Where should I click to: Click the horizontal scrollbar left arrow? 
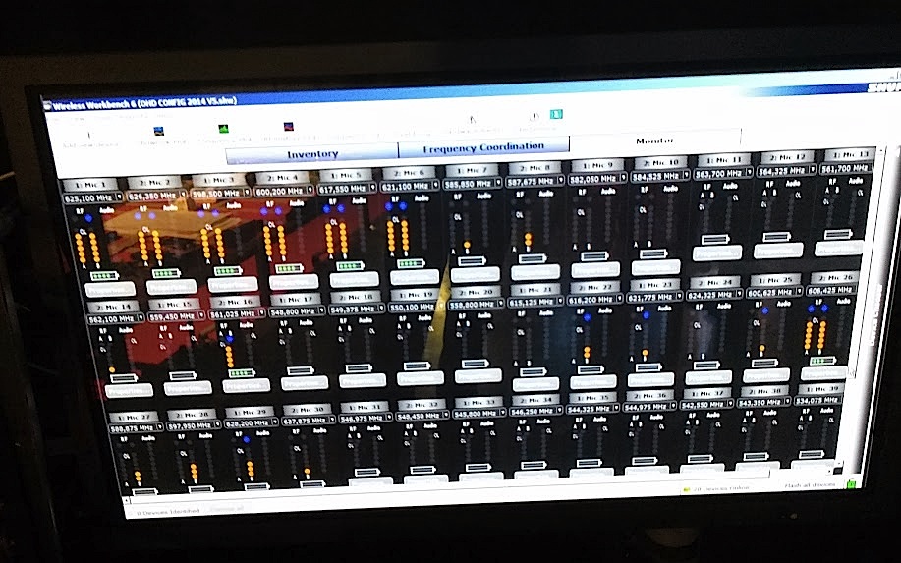pyautogui.click(x=127, y=501)
